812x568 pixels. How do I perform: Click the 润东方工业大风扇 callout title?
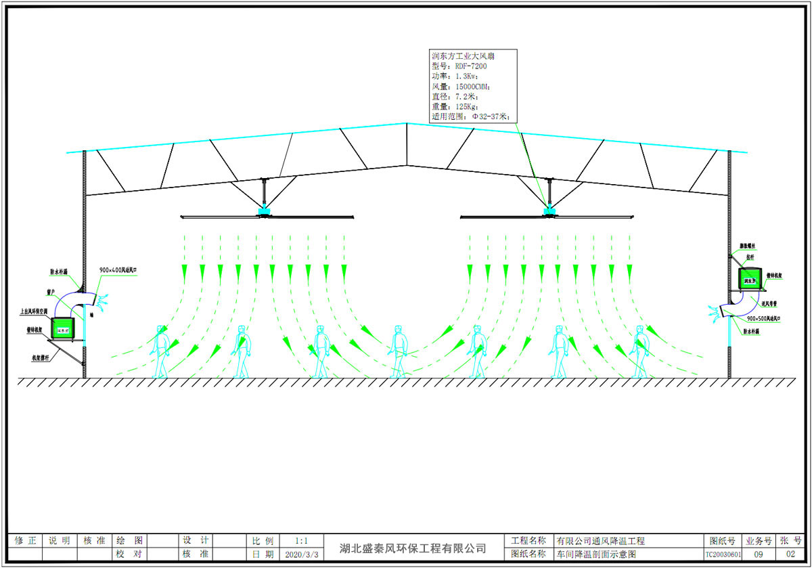(x=464, y=56)
